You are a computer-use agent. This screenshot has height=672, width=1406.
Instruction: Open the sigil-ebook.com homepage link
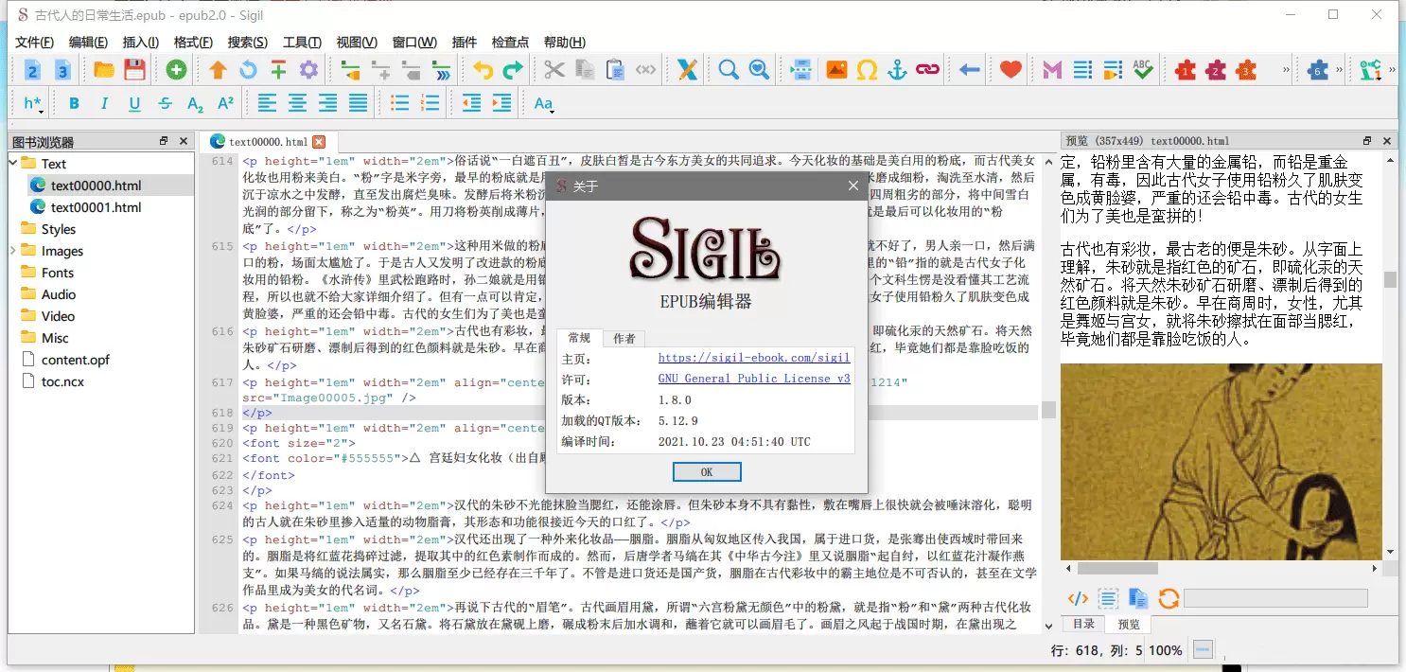pyautogui.click(x=754, y=358)
